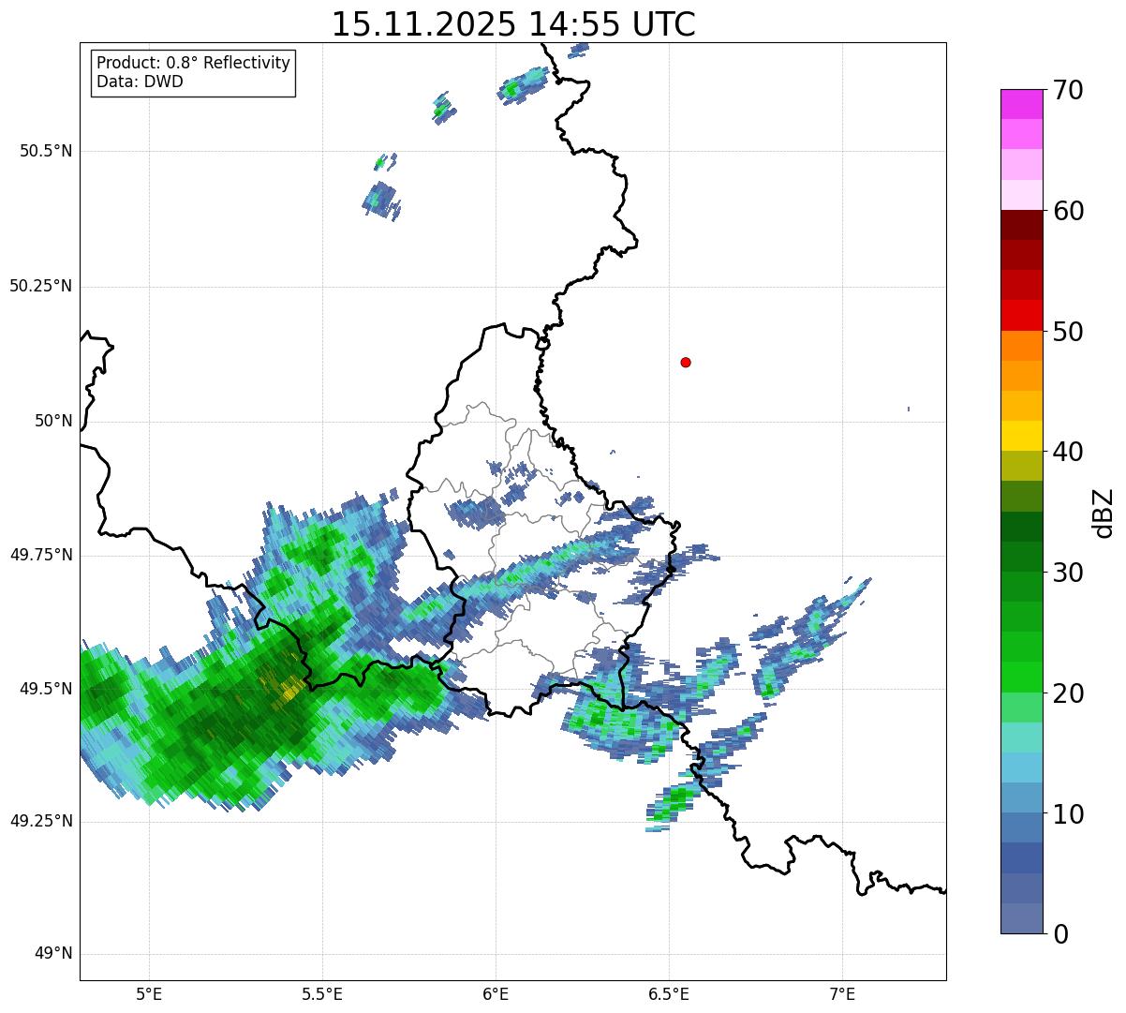Viewport: 1126px width, 1013px height.
Task: Click the slate-blue swatch just above 0 dBZ
Action: pyautogui.click(x=1022, y=918)
